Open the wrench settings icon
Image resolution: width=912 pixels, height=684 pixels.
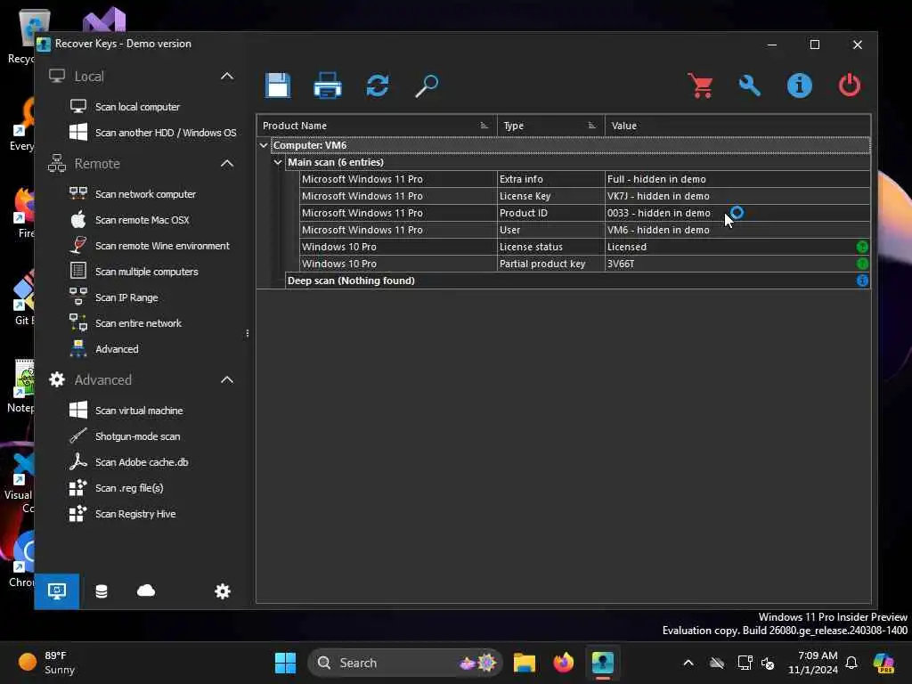750,85
